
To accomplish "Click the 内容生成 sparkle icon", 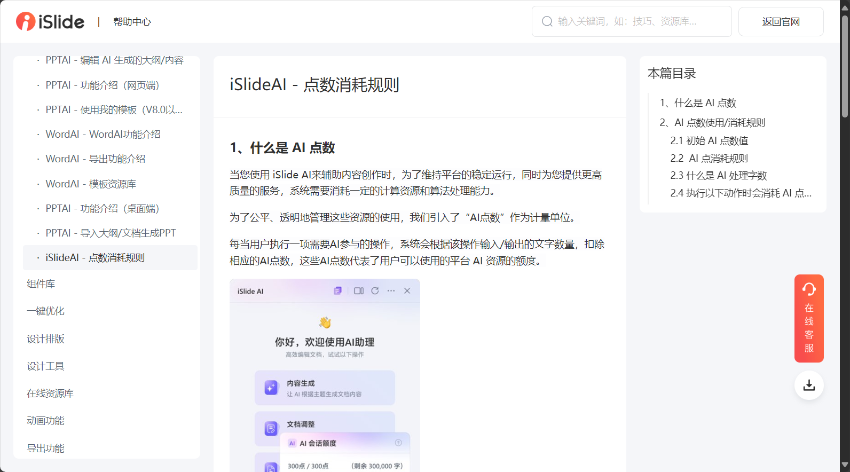I will (271, 388).
